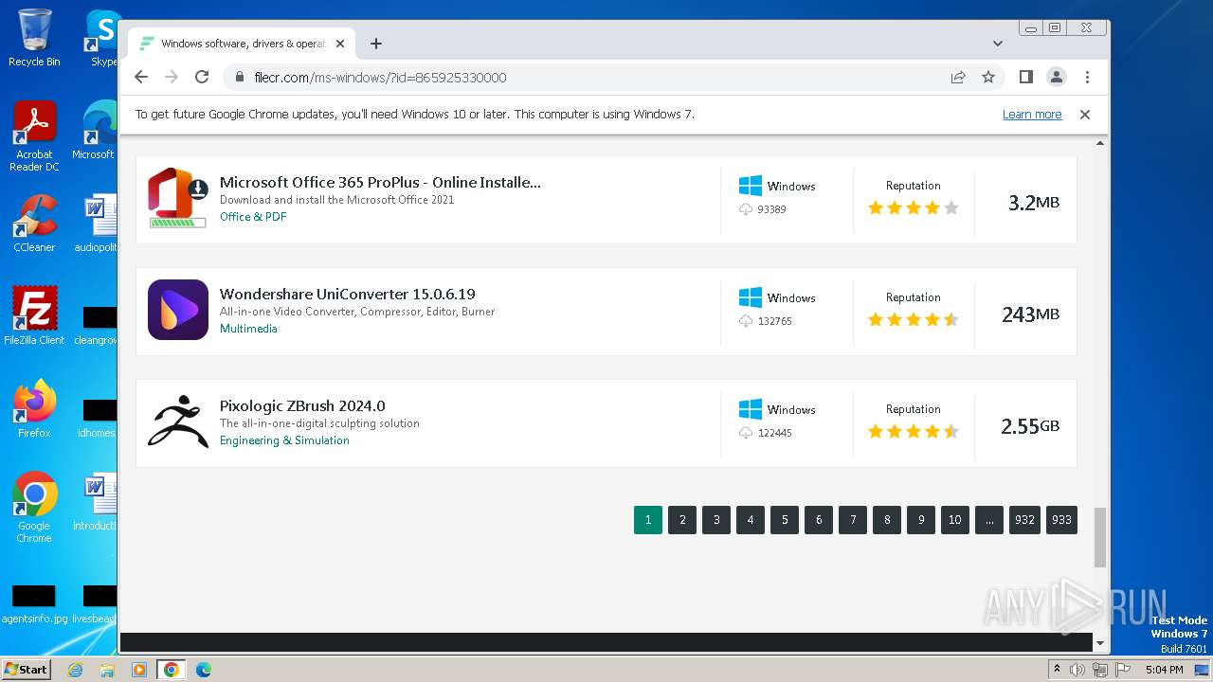Click Windows logo in Office 365 row
Screen dimensions: 1213x682
(751, 186)
